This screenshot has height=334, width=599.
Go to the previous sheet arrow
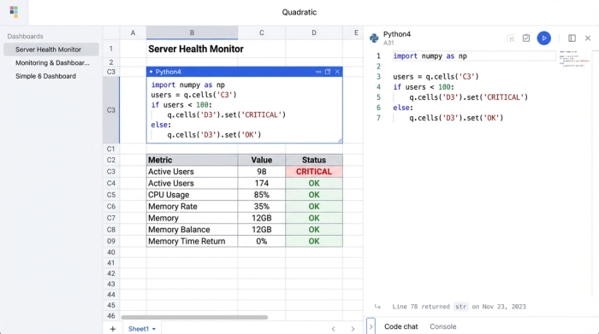click(334, 329)
